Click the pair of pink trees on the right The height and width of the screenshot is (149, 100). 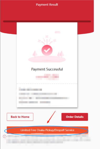coord(61,54)
